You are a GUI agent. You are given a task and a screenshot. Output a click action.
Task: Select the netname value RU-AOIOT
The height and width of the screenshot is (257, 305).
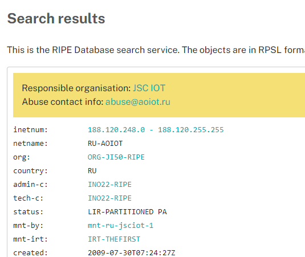point(105,144)
